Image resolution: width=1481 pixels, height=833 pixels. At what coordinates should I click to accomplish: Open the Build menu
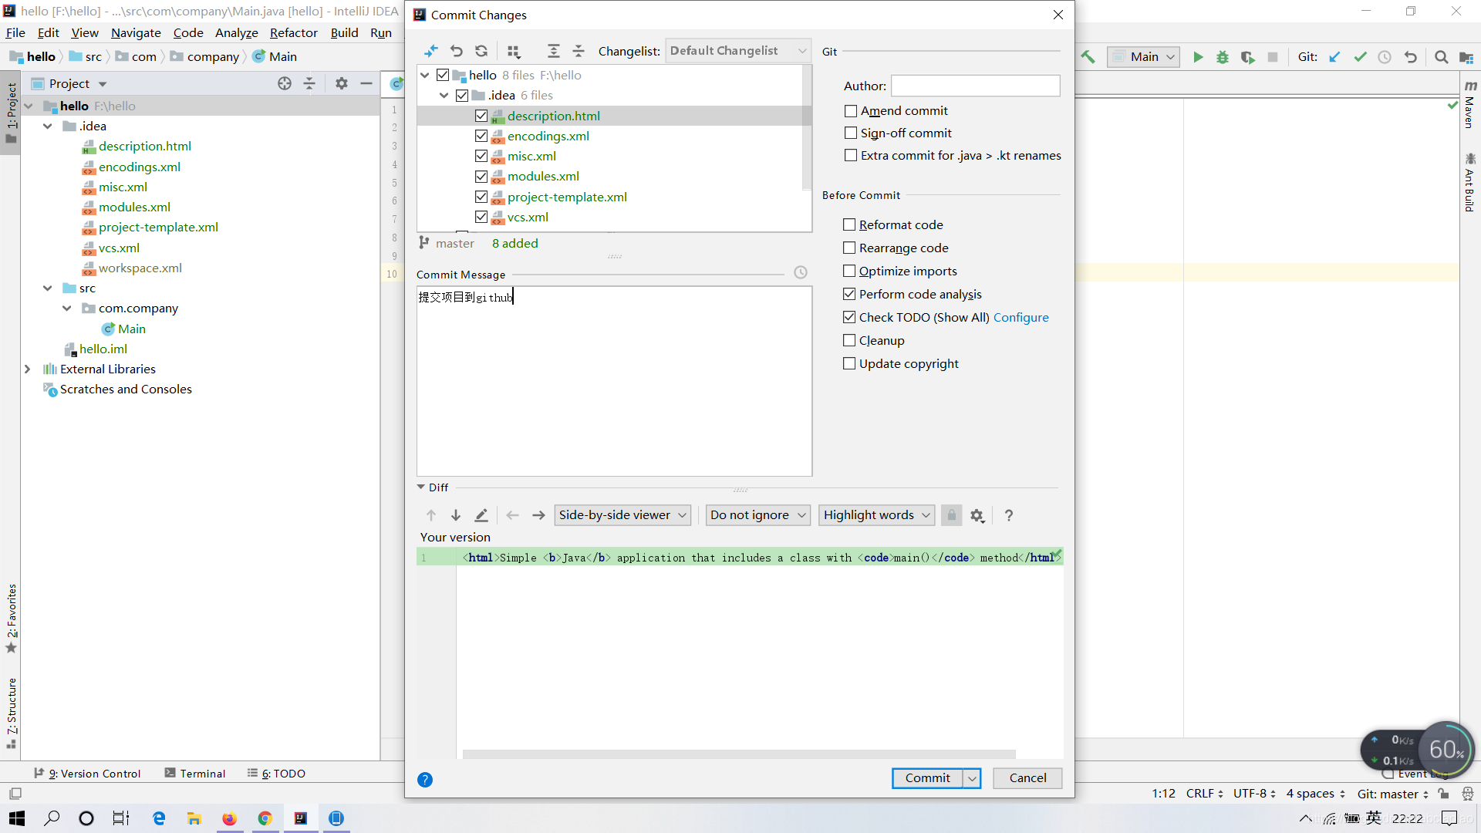point(344,33)
